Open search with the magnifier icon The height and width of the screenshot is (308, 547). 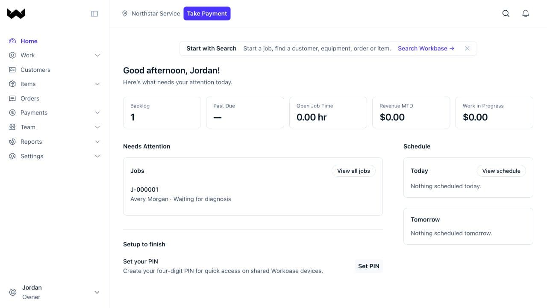point(506,14)
